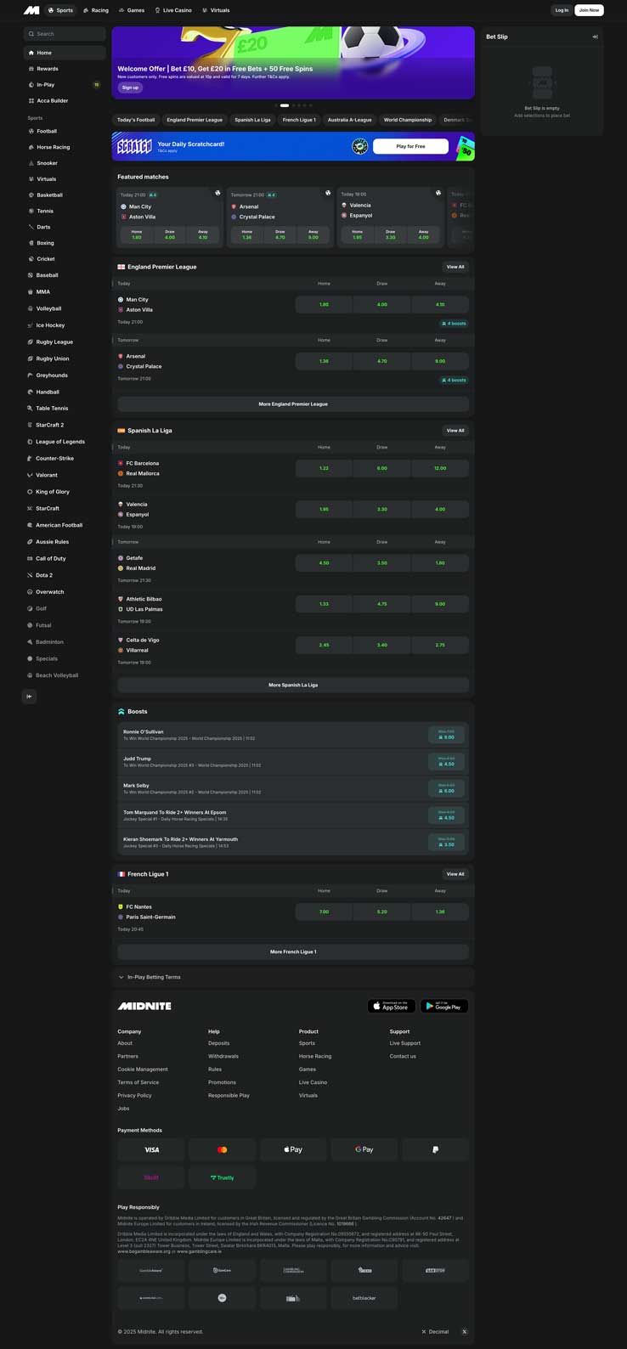Select Cricket in the sidebar

[65, 259]
